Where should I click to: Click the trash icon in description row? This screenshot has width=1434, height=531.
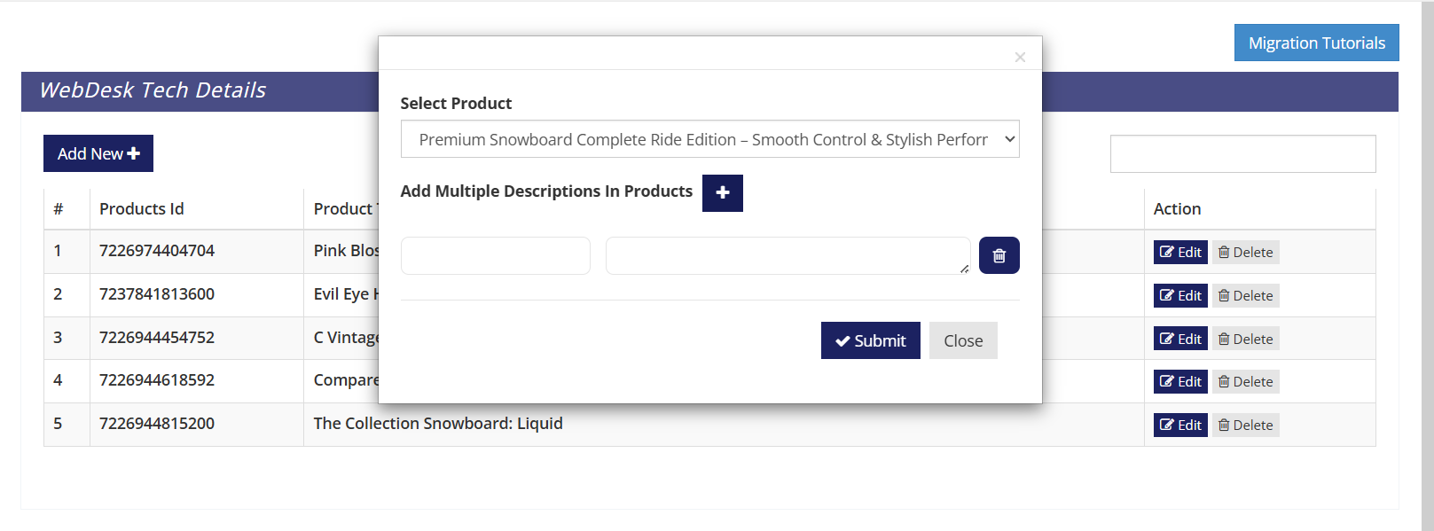[x=999, y=255]
